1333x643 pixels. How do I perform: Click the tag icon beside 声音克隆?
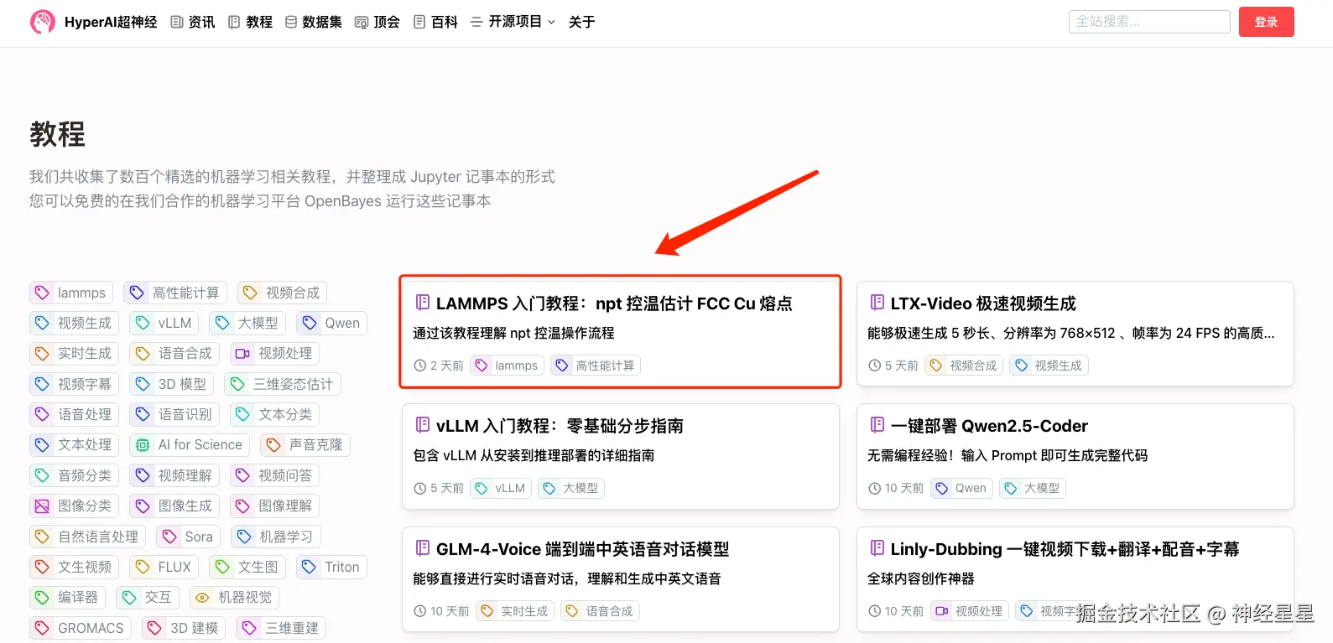click(273, 445)
